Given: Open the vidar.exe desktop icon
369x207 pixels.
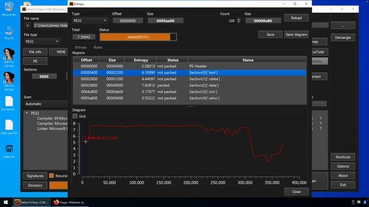Looking at the screenshot, I should coord(9,151).
